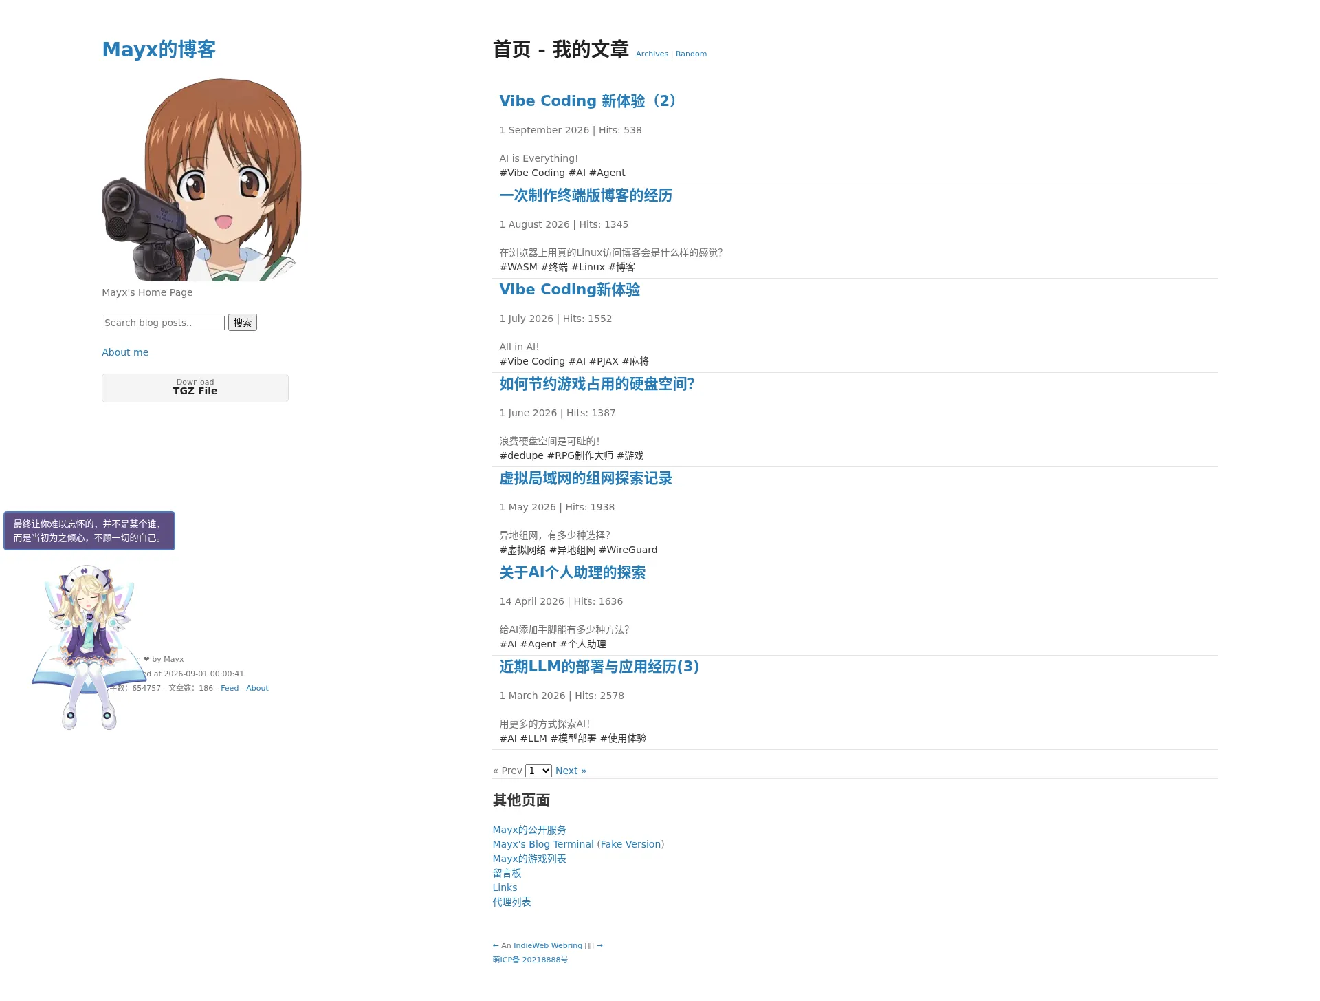Focus the Search blog posts input field
This screenshot has height=1001, width=1320.
[x=163, y=323]
